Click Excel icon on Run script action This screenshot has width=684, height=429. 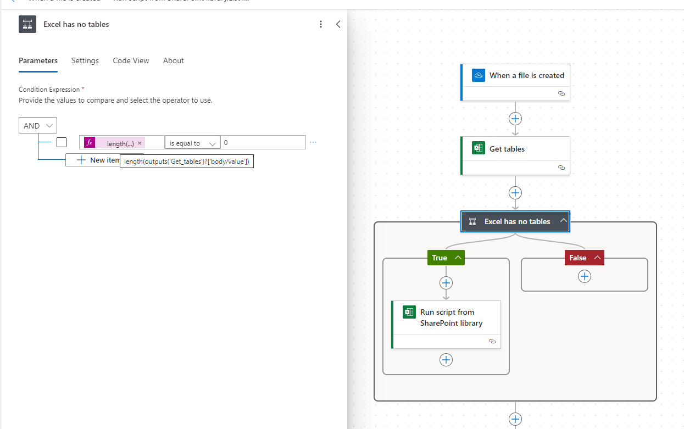[x=409, y=312]
